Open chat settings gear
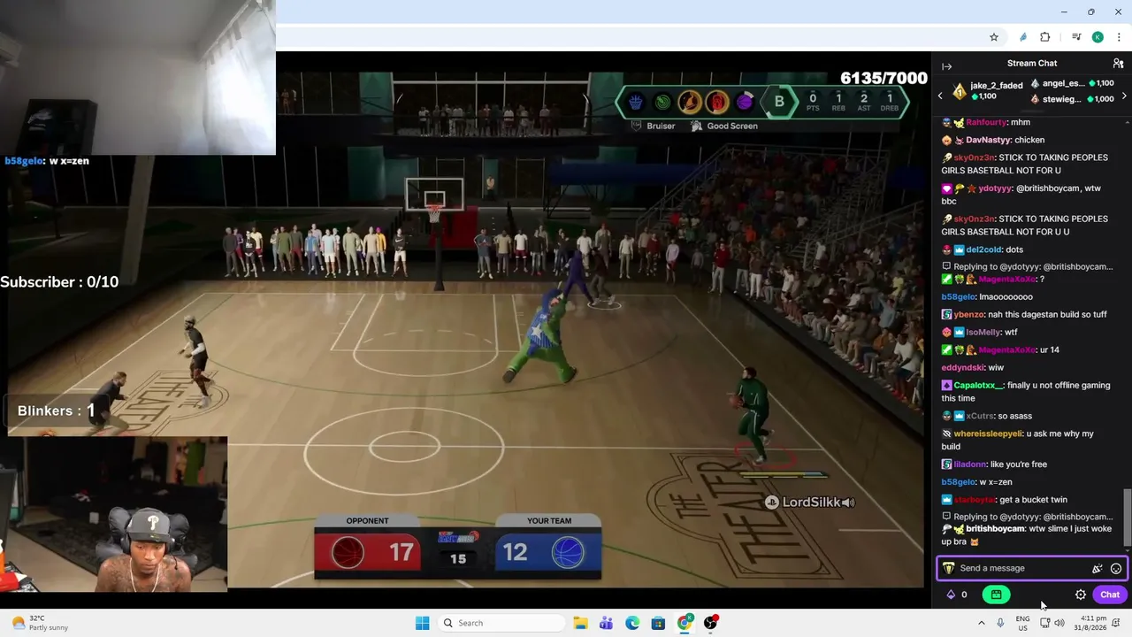This screenshot has height=637, width=1132. coord(1081,595)
